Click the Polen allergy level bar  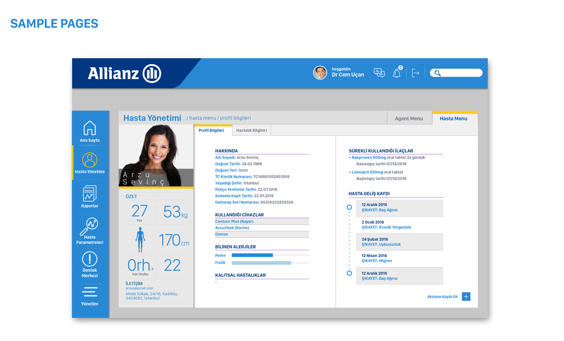pyautogui.click(x=270, y=255)
